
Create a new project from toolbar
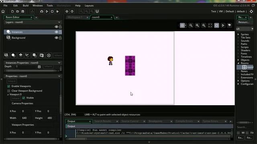[x=12, y=12]
